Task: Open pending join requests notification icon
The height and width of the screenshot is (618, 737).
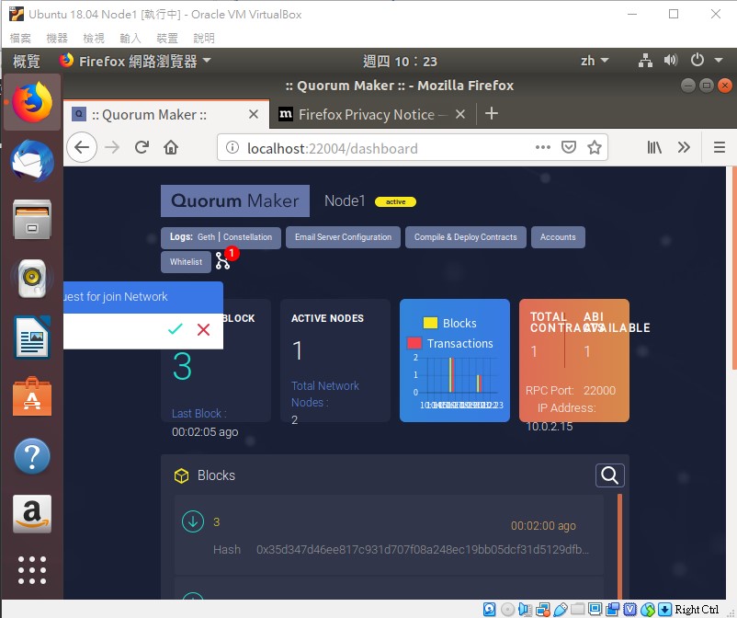Action: point(223,261)
